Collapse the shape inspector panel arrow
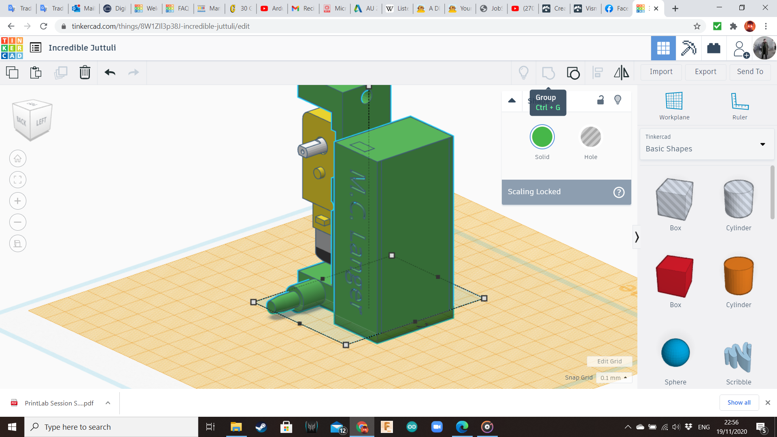The height and width of the screenshot is (437, 777). coord(512,100)
